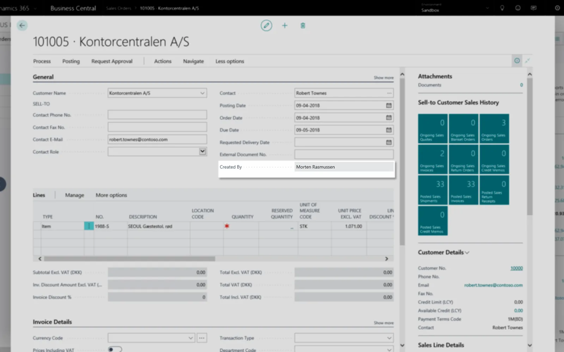Click the plus icon for new order

coord(284,25)
